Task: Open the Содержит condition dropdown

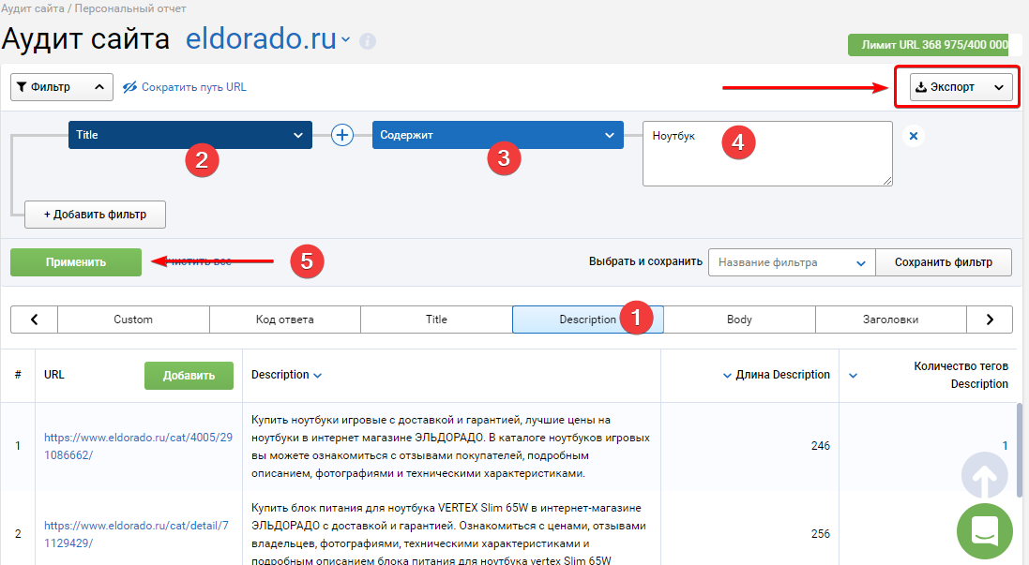Action: [497, 135]
